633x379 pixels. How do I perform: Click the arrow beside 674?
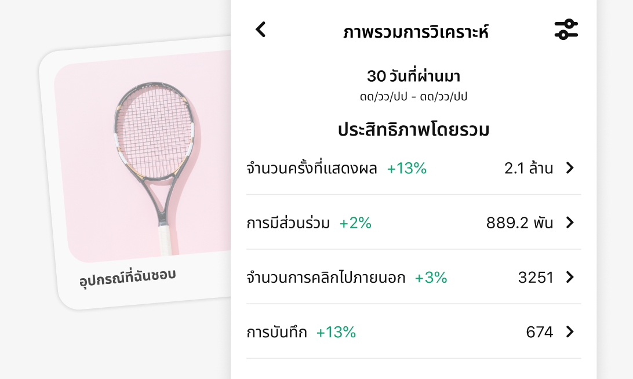click(x=570, y=332)
